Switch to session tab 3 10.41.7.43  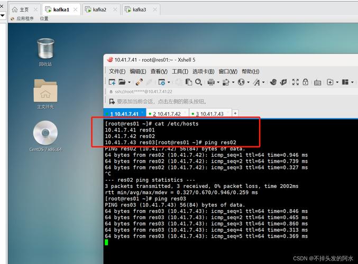pyautogui.click(x=210, y=114)
